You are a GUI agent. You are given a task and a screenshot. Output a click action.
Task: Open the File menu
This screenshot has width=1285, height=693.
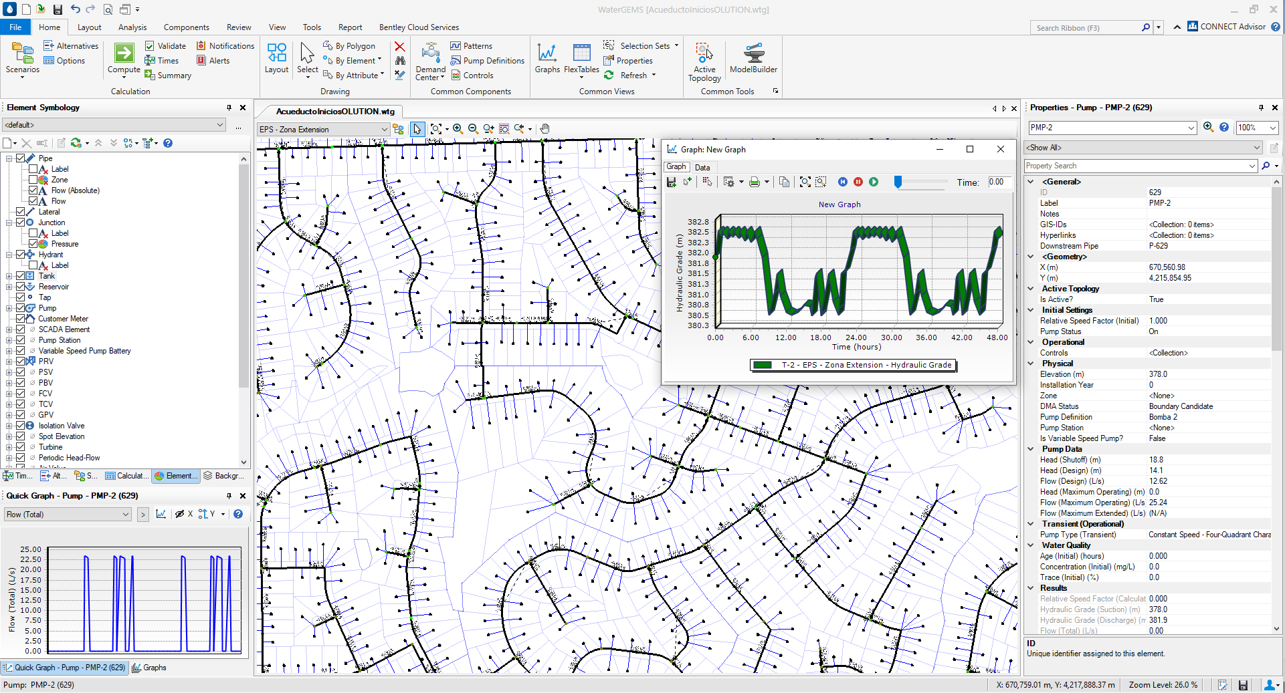[15, 27]
